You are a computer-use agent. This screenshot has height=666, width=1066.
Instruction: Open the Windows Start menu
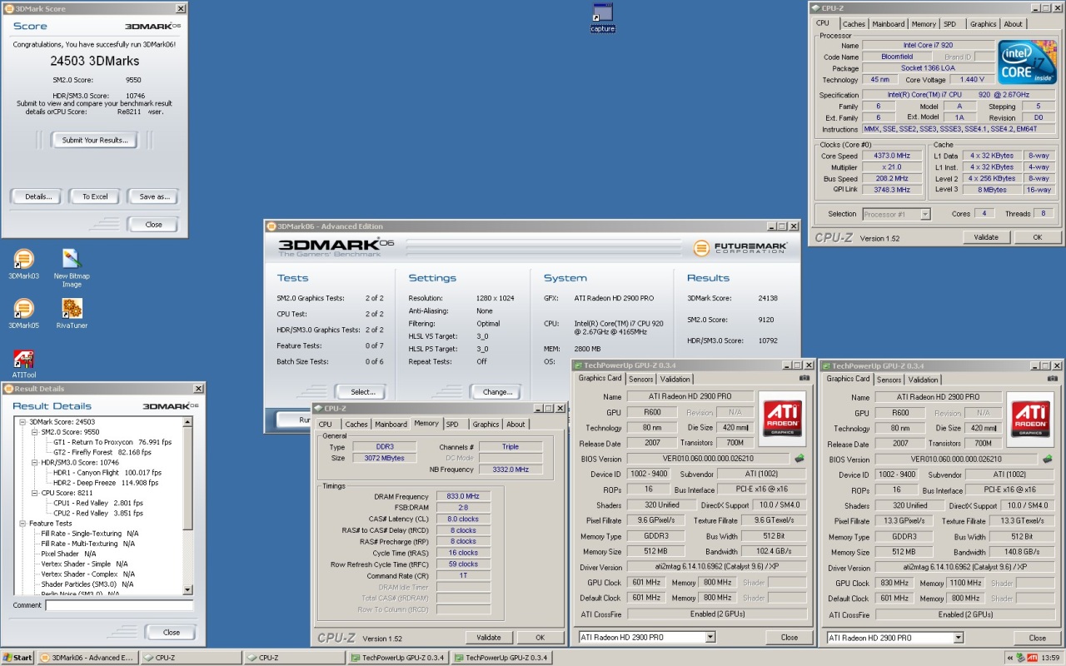click(17, 658)
